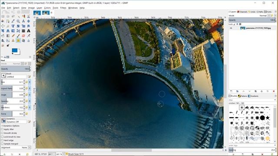The width and height of the screenshot is (278, 156).
Task: Switch to the Gradients tab
Action: tap(253, 96)
